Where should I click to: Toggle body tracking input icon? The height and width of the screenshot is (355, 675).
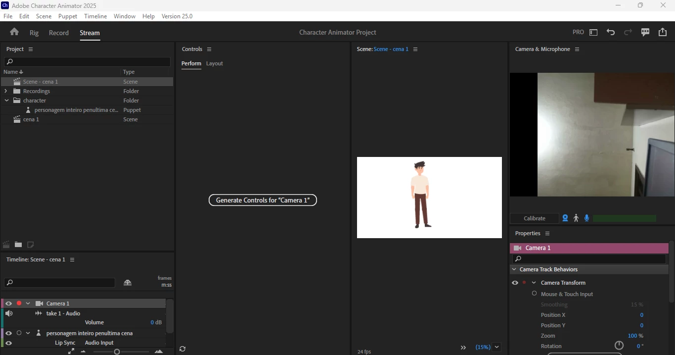tap(576, 218)
